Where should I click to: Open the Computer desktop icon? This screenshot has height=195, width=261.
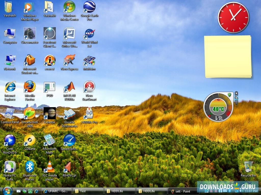10,36
